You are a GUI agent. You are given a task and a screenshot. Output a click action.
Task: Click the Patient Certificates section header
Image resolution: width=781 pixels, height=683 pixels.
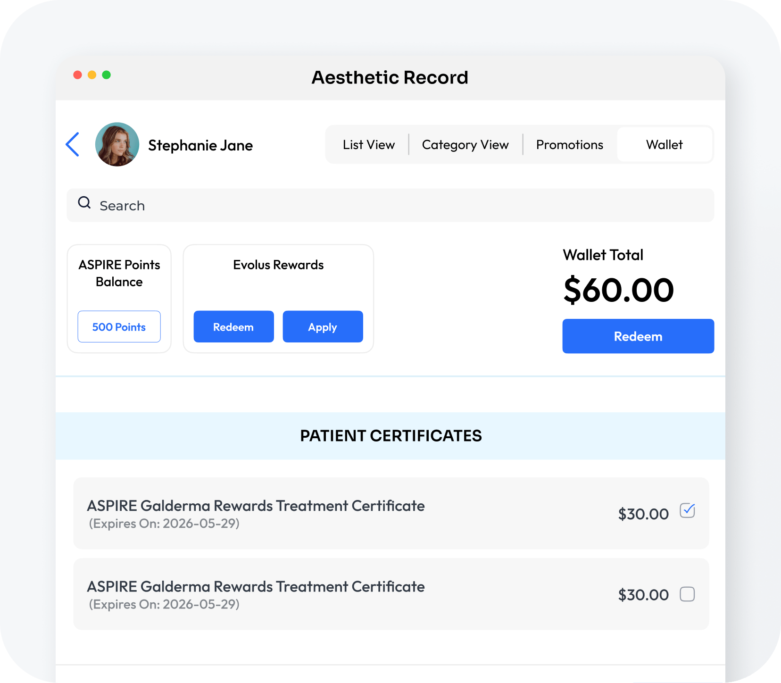[x=390, y=436]
